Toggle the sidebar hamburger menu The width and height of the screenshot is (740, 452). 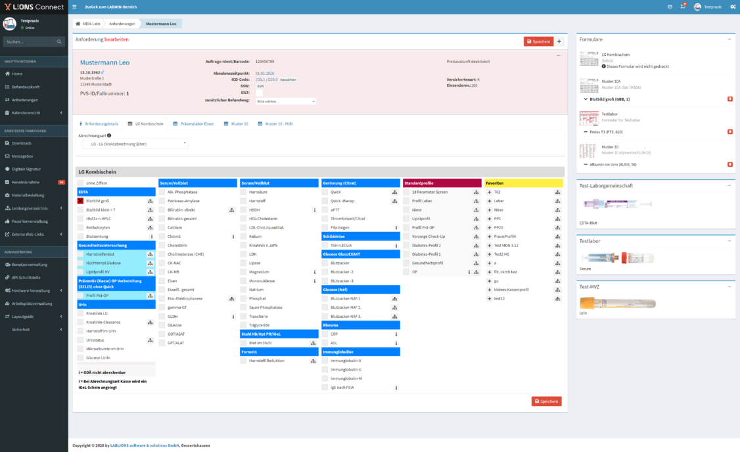pyautogui.click(x=74, y=7)
